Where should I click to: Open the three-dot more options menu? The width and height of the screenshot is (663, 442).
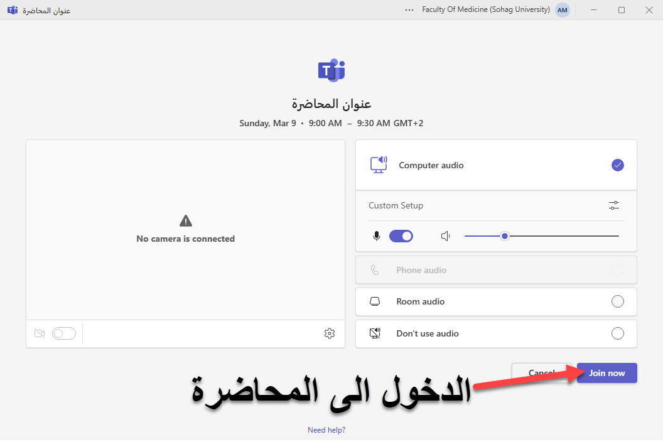click(409, 10)
